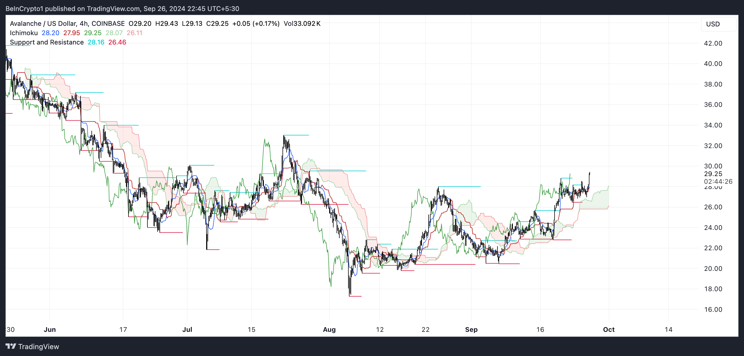This screenshot has width=744, height=356.
Task: Click the TradingView logo icon at bottom
Action: click(x=11, y=346)
